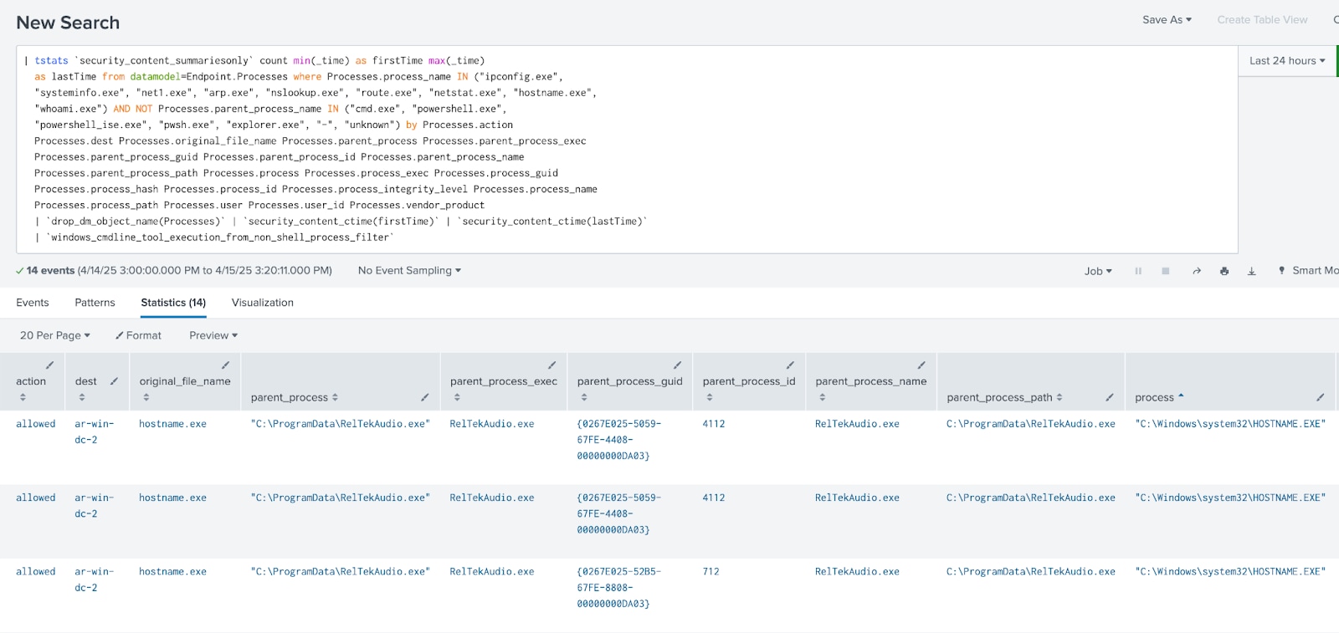Viewport: 1339px width, 633px height.
Task: Click the share job arrow icon
Action: point(1197,271)
